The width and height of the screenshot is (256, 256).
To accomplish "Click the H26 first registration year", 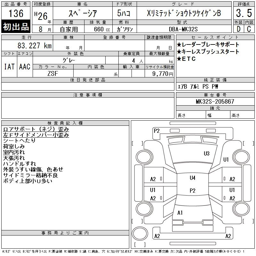I will tap(41, 16).
